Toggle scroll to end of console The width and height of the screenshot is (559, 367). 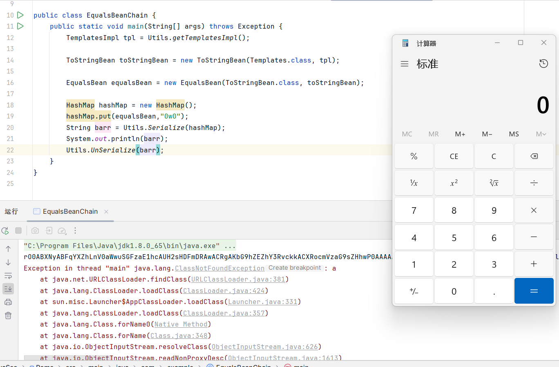tap(8, 289)
